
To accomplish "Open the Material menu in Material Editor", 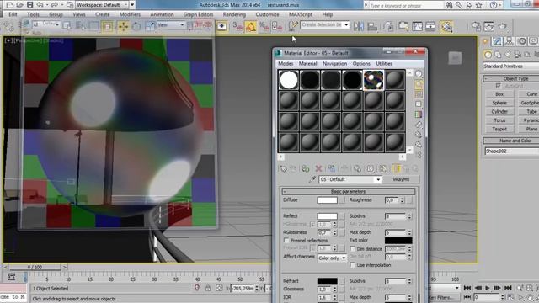I will click(x=307, y=64).
